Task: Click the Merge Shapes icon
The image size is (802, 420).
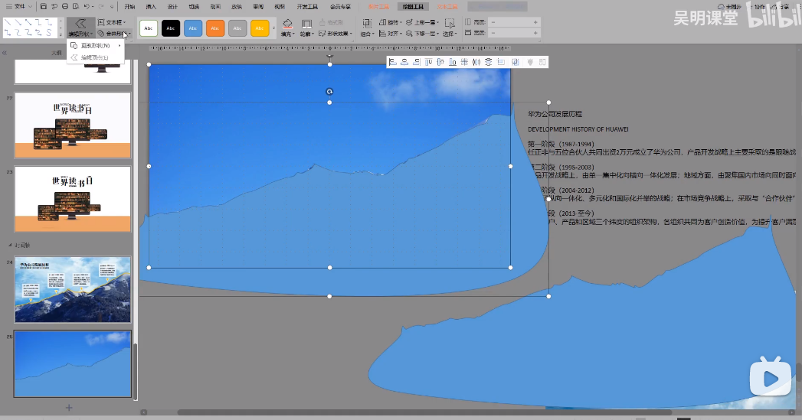Action: point(101,33)
